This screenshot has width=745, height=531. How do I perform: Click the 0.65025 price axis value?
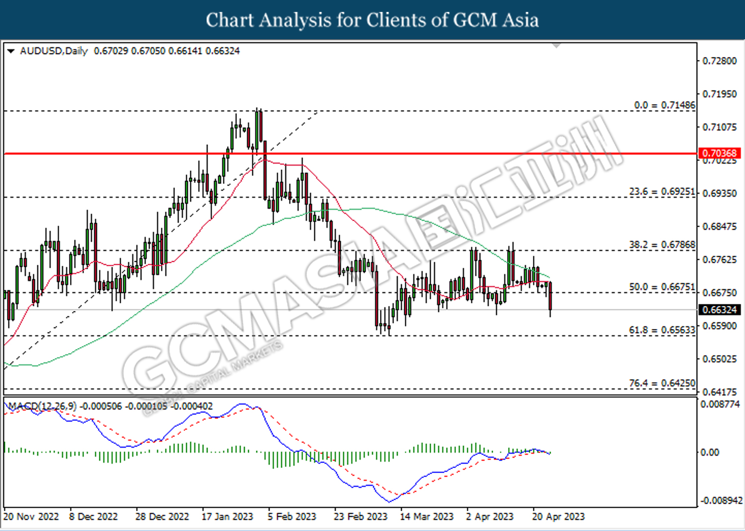point(720,358)
